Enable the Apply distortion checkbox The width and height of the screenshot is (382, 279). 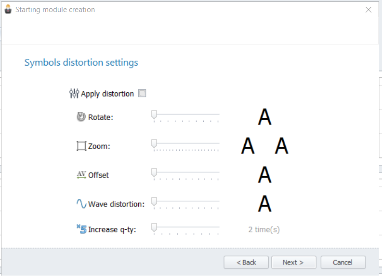click(142, 93)
